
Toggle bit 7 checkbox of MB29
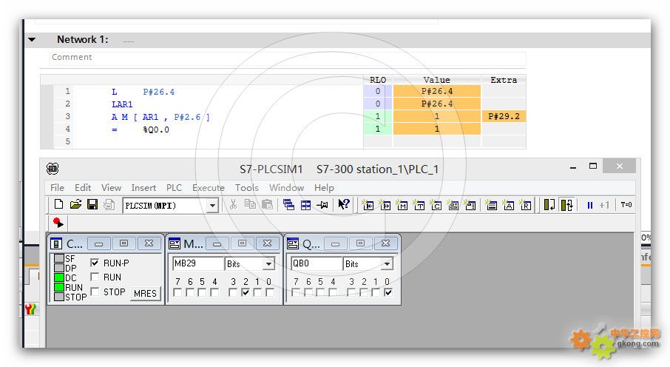(177, 292)
